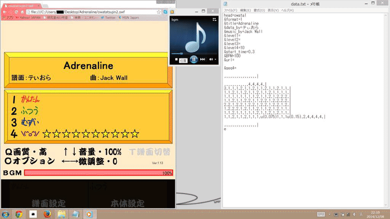Click the Notepad vertical scrollbar
The width and height of the screenshot is (390, 219).
pyautogui.click(x=386, y=110)
